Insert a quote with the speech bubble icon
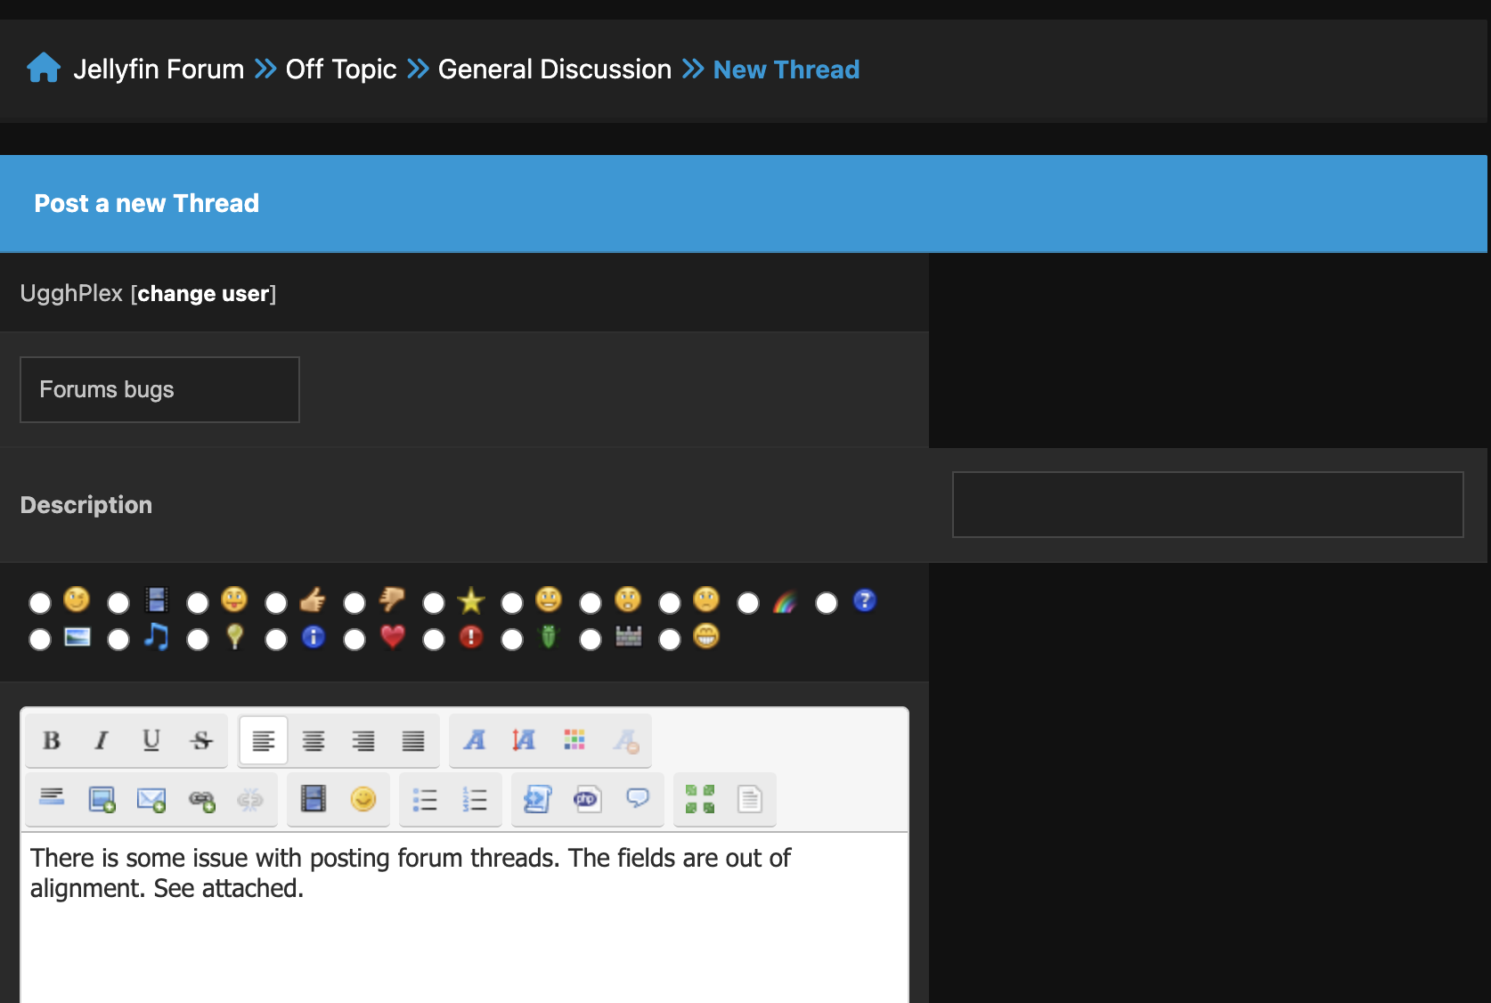Viewport: 1491px width, 1003px height. tap(638, 799)
